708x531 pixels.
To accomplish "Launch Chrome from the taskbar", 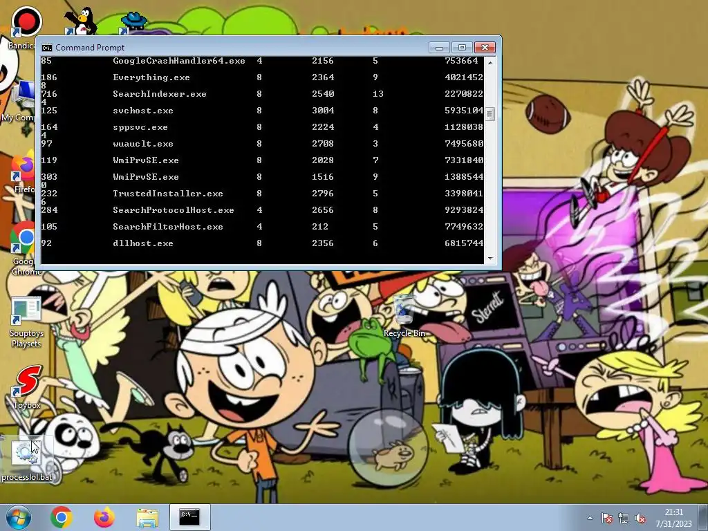I will [x=62, y=517].
